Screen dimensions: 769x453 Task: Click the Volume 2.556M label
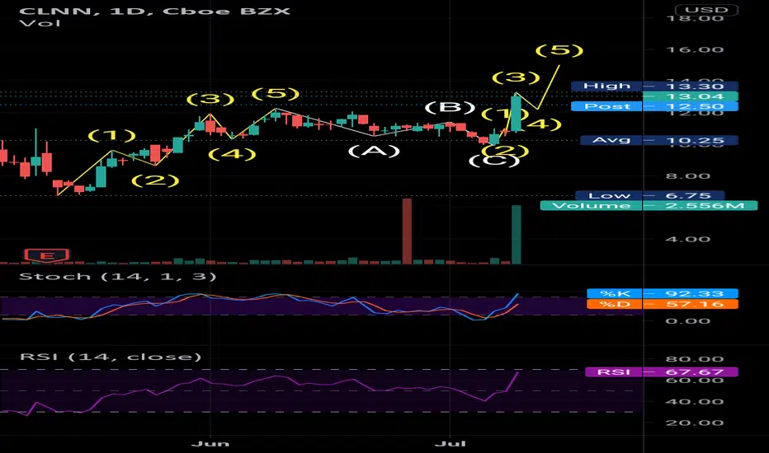coord(649,206)
